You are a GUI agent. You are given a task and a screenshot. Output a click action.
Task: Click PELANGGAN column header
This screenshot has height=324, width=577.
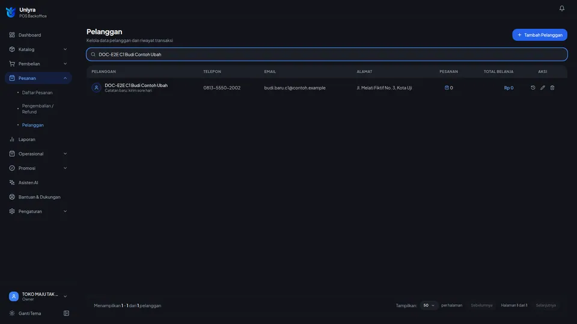[103, 71]
